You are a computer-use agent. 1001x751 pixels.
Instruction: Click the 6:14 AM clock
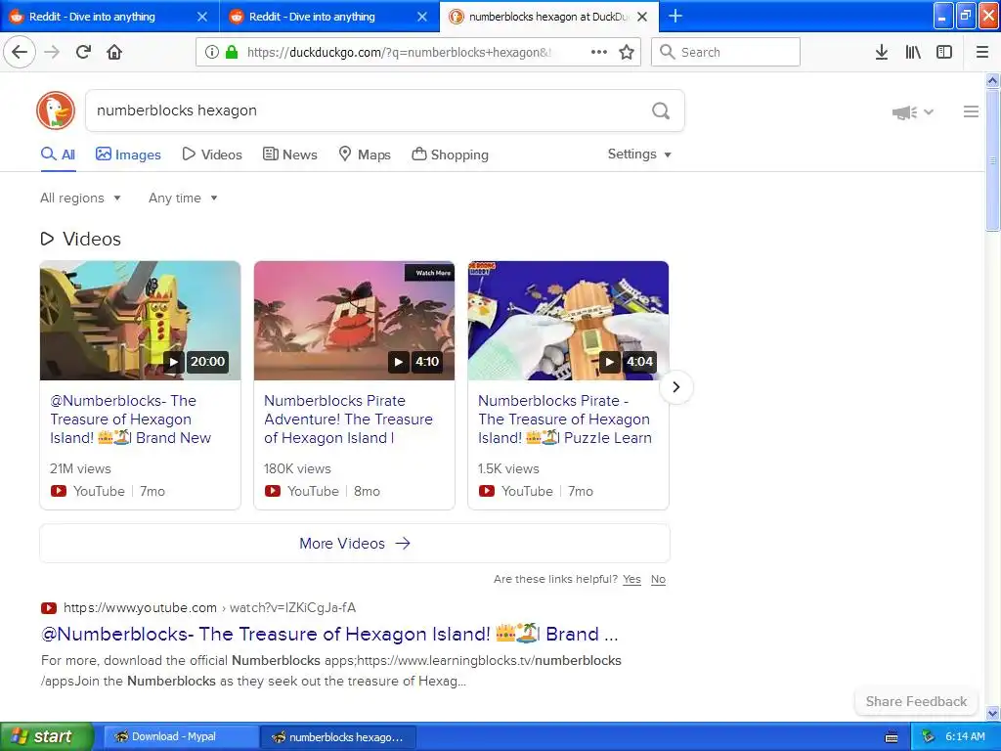point(965,737)
